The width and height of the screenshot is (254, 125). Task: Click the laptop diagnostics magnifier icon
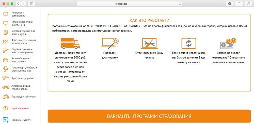pos(110,43)
